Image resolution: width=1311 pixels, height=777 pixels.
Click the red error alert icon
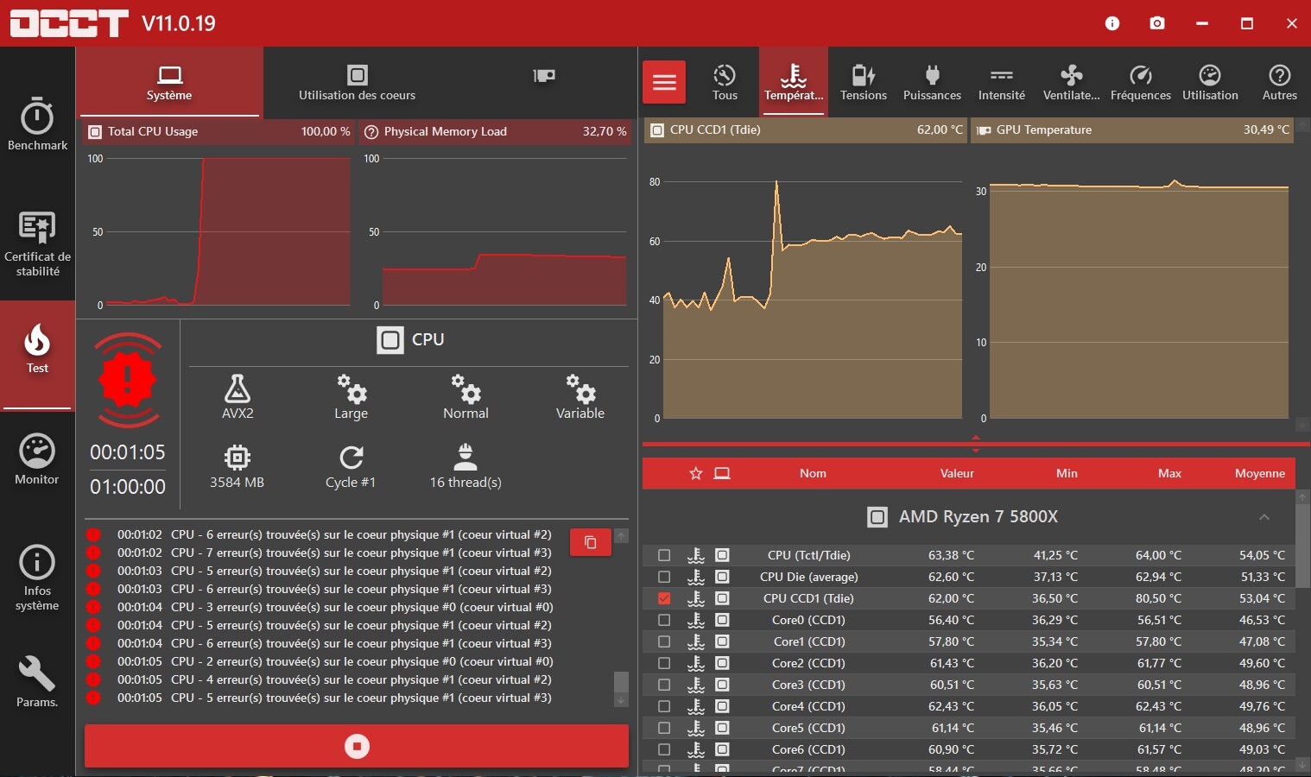(x=128, y=379)
